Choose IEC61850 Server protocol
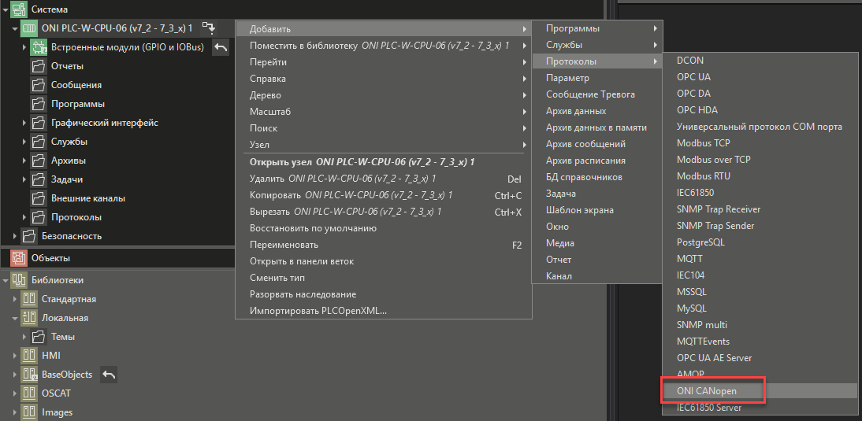Screen dimensions: 862x421 (760, 408)
